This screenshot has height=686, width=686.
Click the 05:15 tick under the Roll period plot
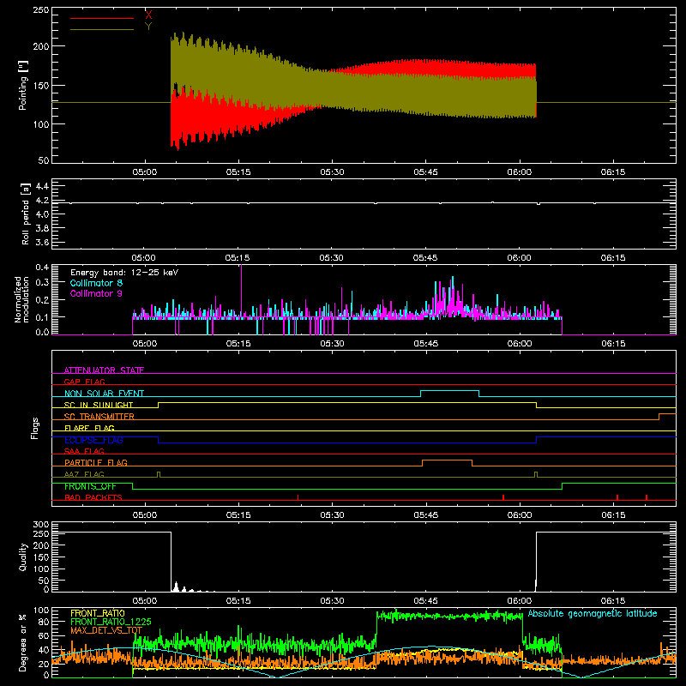click(238, 258)
